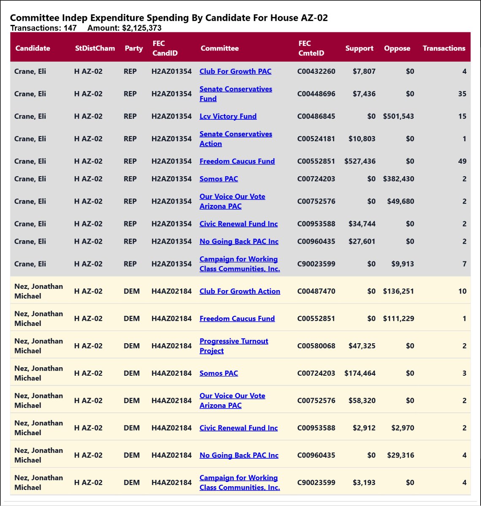Select the $174,464 support amount
The height and width of the screenshot is (506, 481).
click(360, 373)
